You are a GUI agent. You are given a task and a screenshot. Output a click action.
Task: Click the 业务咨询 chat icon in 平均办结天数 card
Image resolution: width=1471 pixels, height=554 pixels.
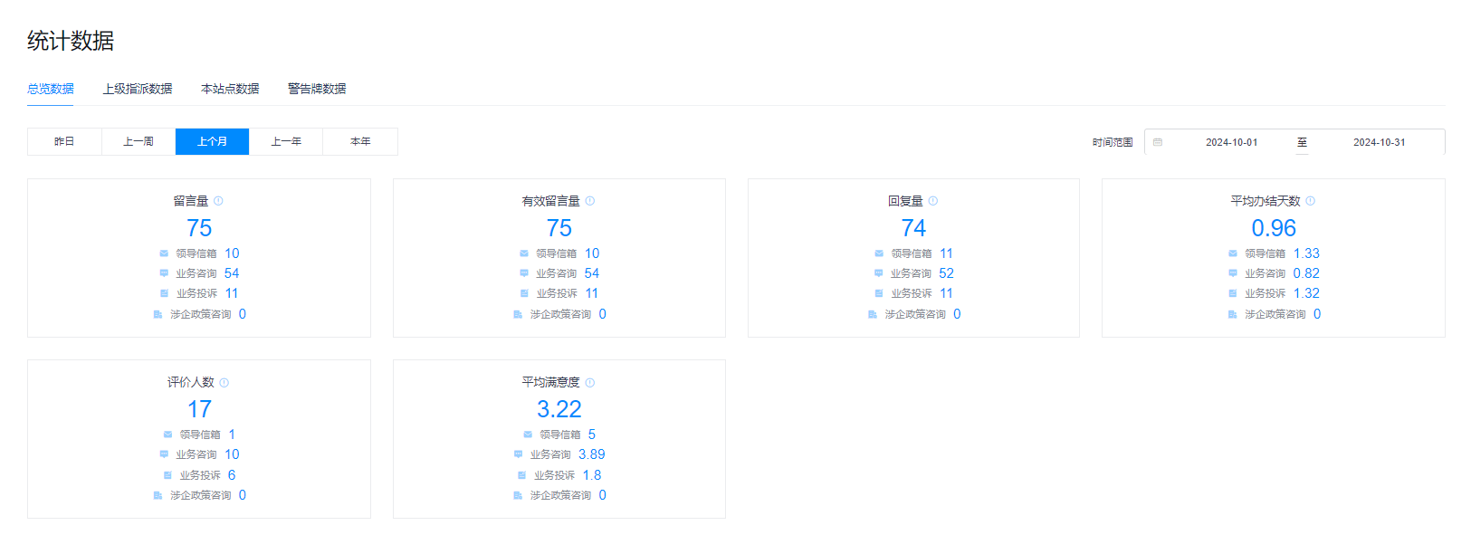[1233, 273]
